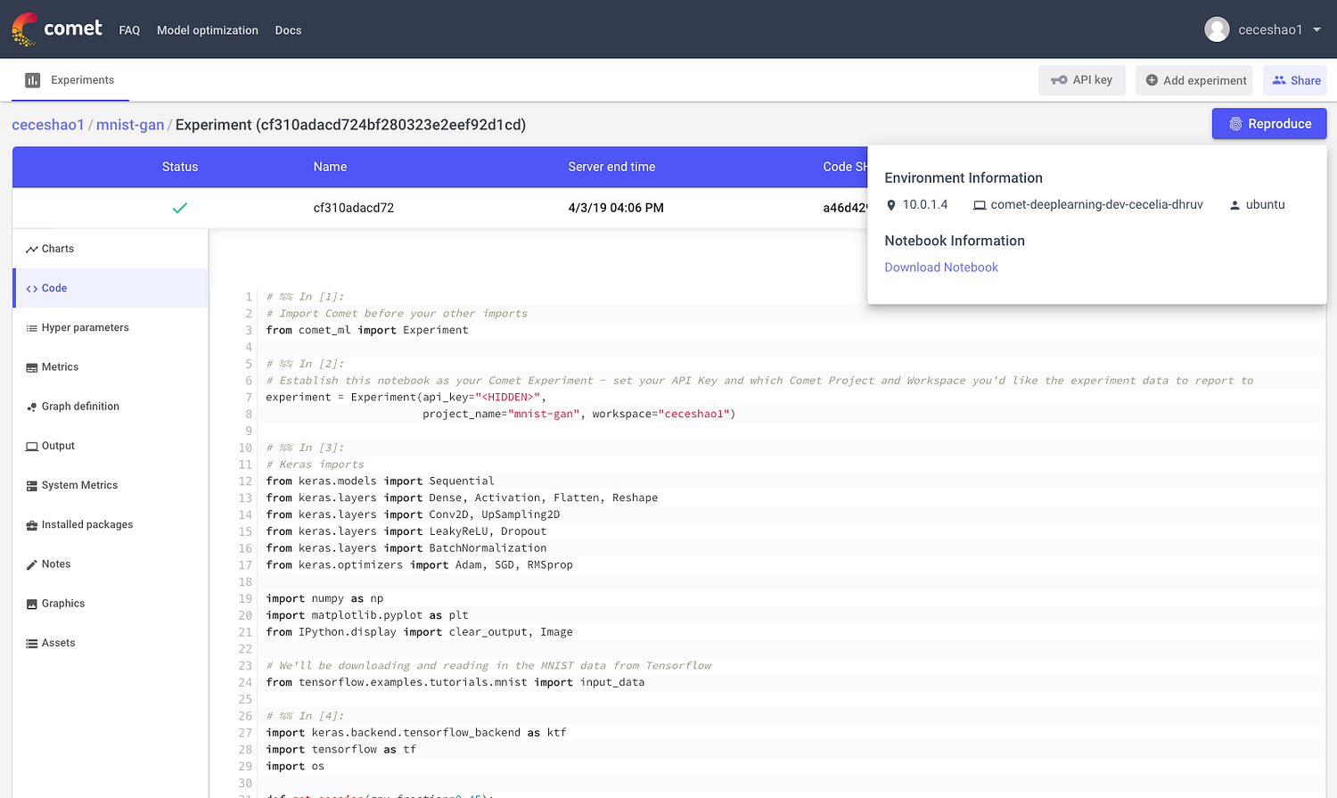Click the project_name="mnist-gan" code line

point(579,414)
